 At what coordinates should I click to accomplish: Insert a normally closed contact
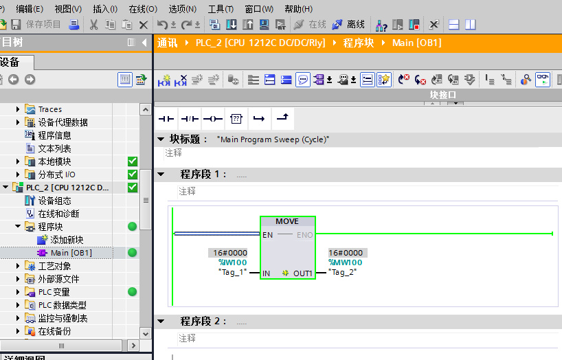190,119
